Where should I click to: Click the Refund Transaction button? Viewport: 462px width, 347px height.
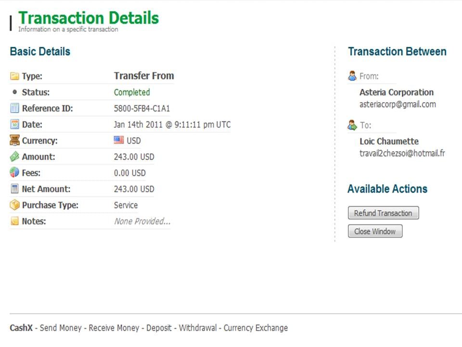click(x=384, y=213)
